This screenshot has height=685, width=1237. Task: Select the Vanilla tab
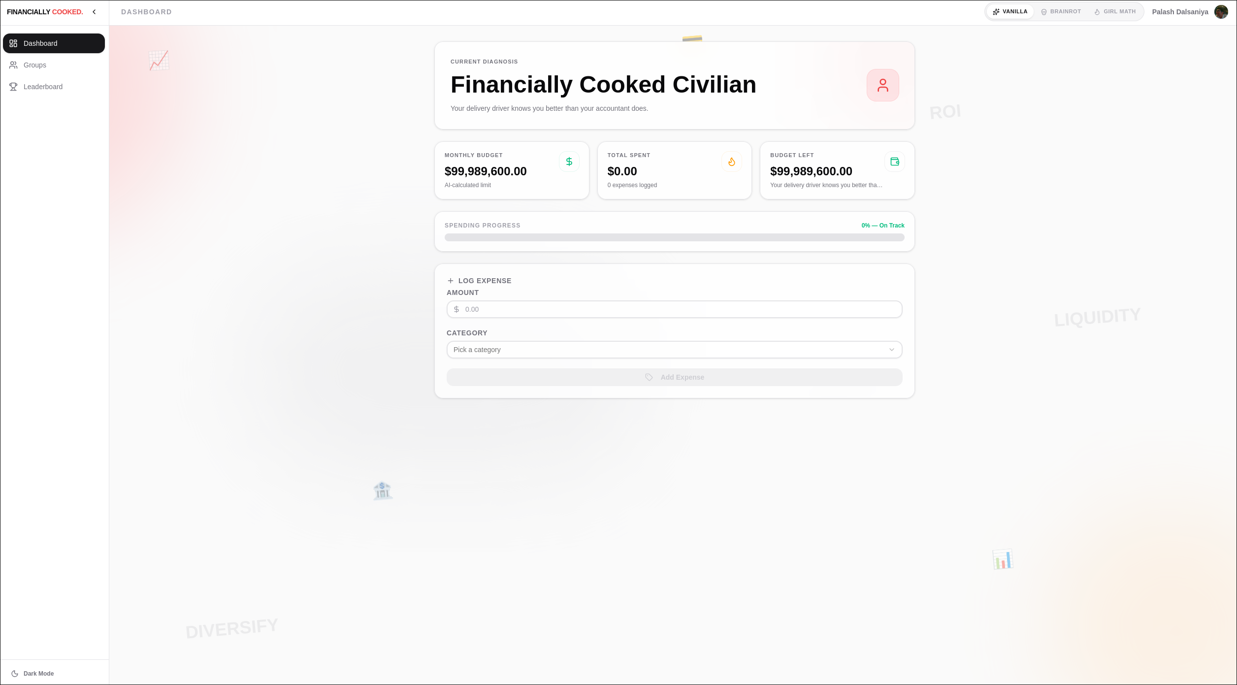tap(1009, 11)
